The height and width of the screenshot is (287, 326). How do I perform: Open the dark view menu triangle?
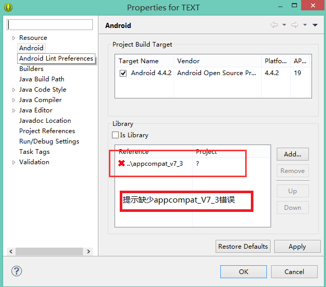pos(315,25)
